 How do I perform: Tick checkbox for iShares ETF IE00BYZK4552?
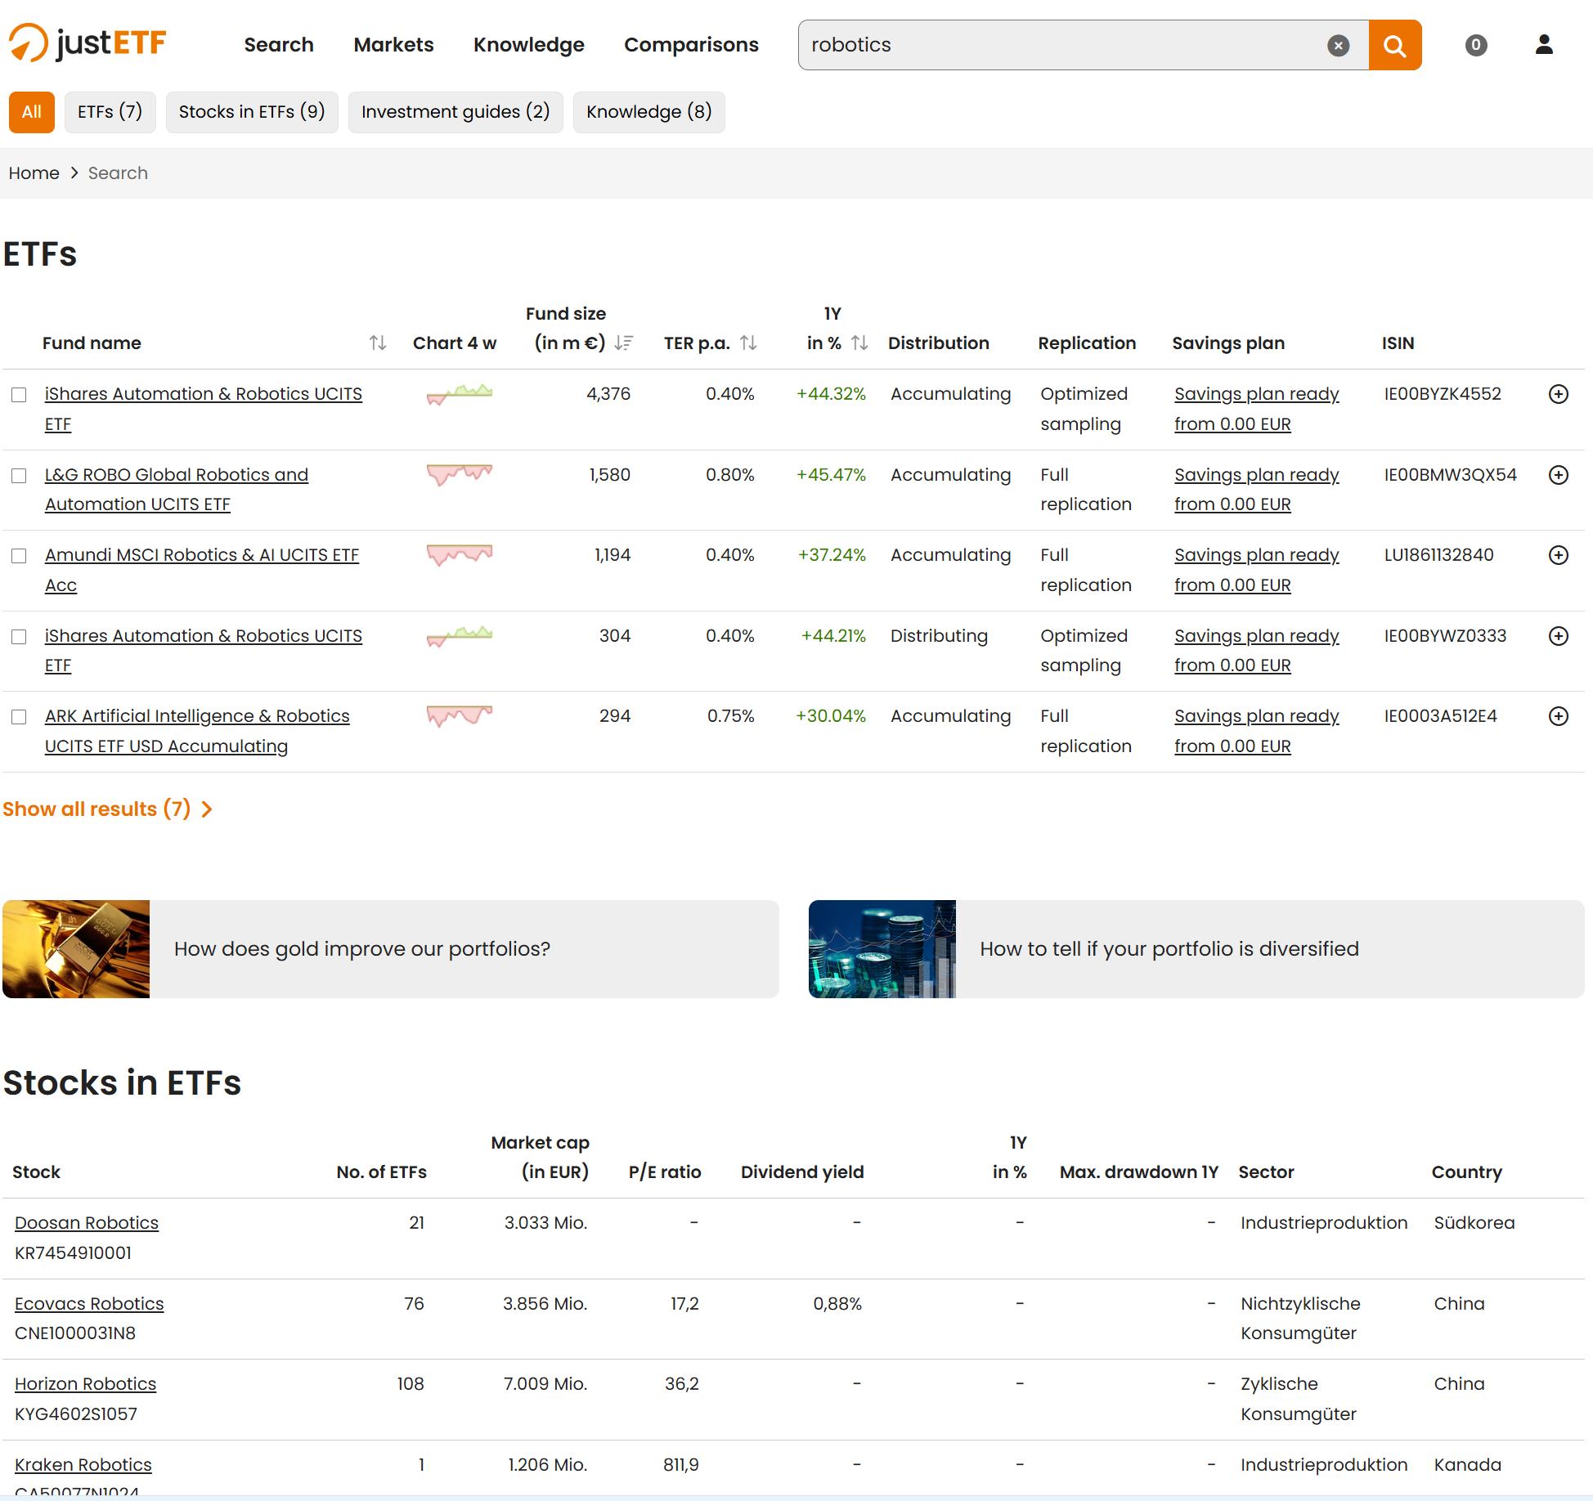(19, 395)
